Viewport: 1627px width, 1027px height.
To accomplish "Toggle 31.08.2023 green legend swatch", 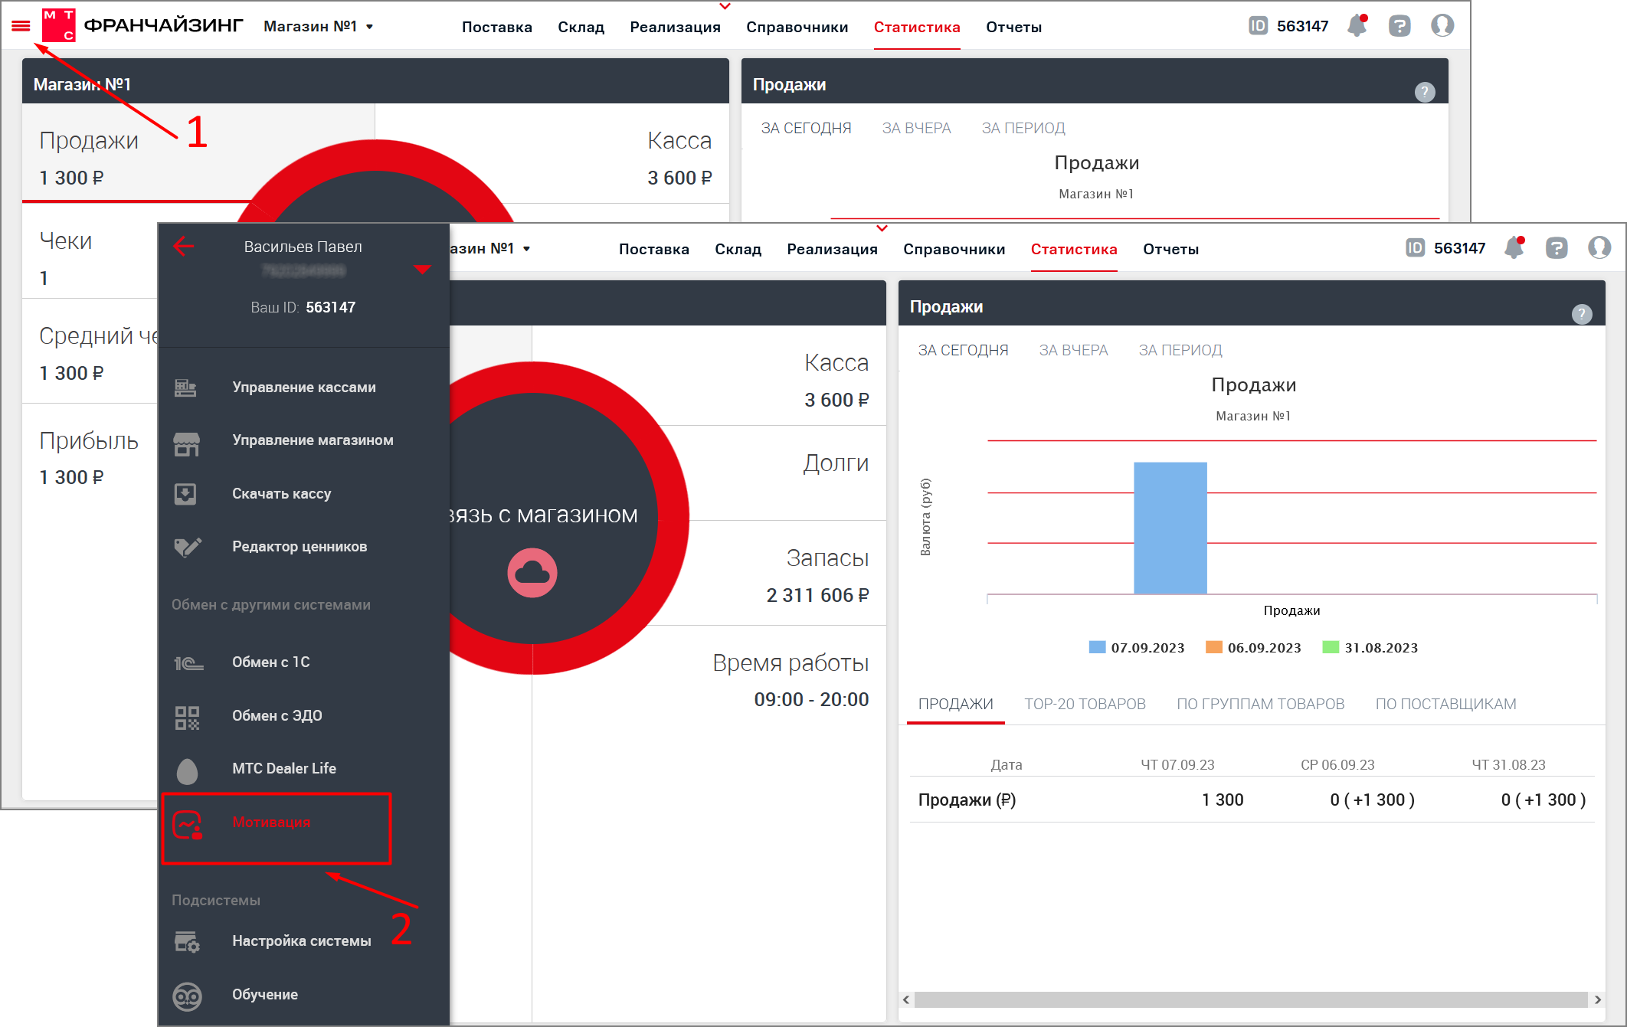I will click(x=1331, y=647).
